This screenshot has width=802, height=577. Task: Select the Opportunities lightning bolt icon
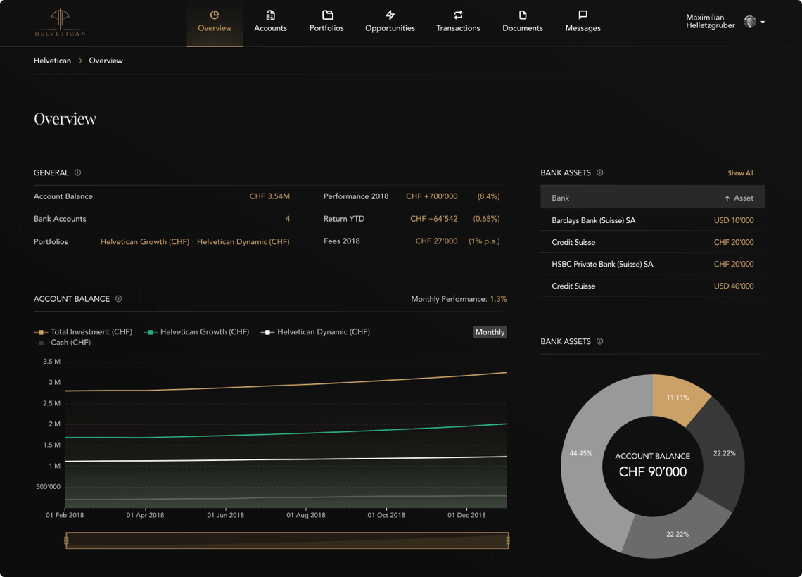click(390, 13)
